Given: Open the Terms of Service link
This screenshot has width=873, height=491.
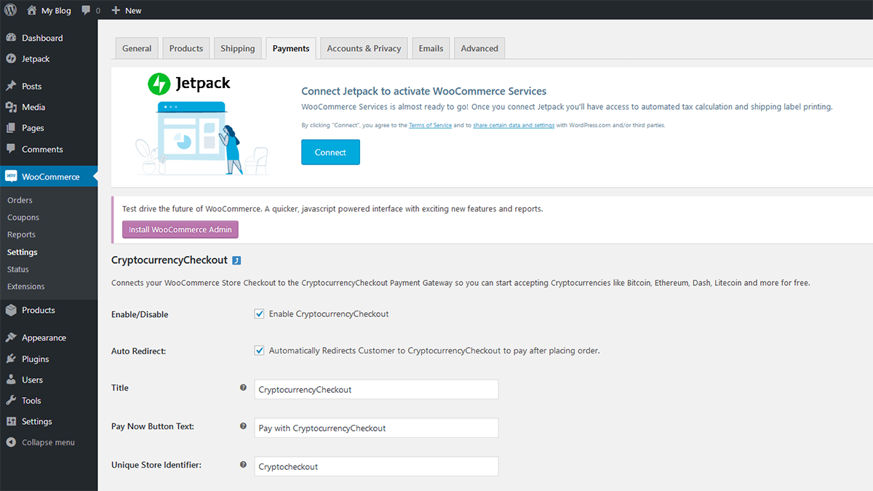Looking at the screenshot, I should (430, 125).
